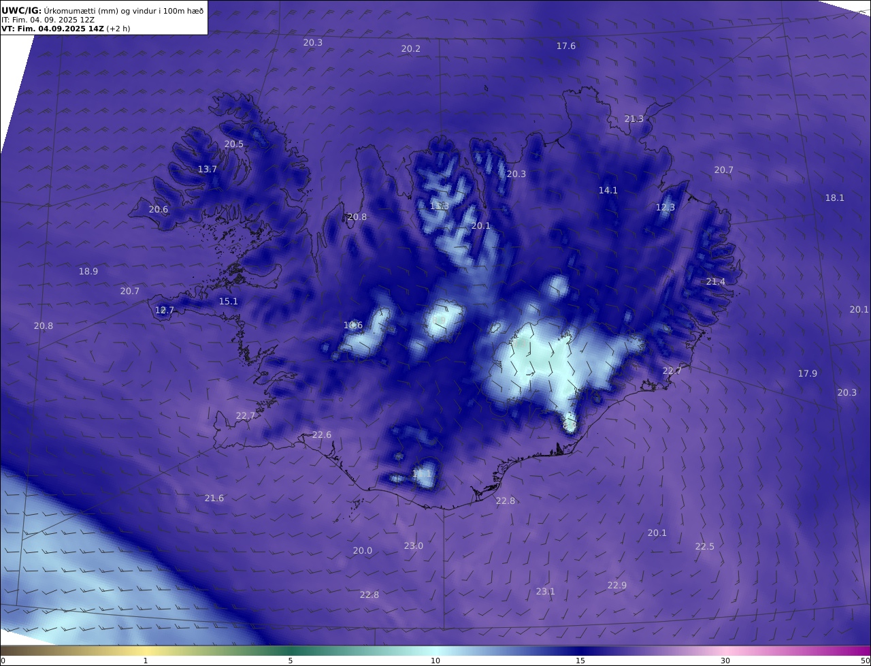Image resolution: width=871 pixels, height=666 pixels.
Task: Select the 21.3 value in northeast Iceland
Action: tap(634, 119)
